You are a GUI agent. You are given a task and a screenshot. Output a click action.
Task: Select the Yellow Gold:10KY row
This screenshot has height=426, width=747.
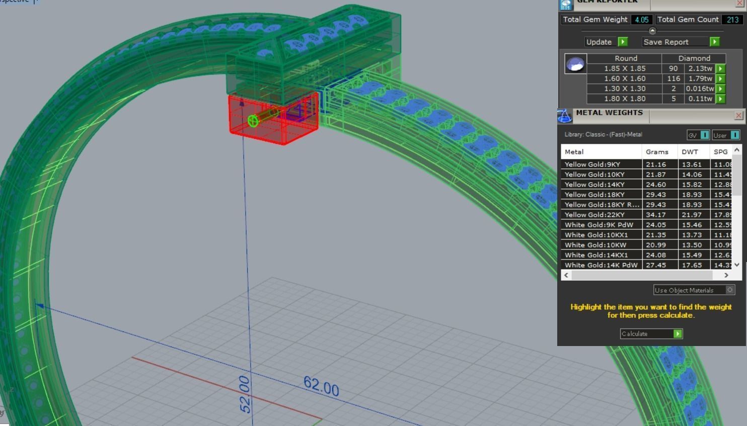647,175
